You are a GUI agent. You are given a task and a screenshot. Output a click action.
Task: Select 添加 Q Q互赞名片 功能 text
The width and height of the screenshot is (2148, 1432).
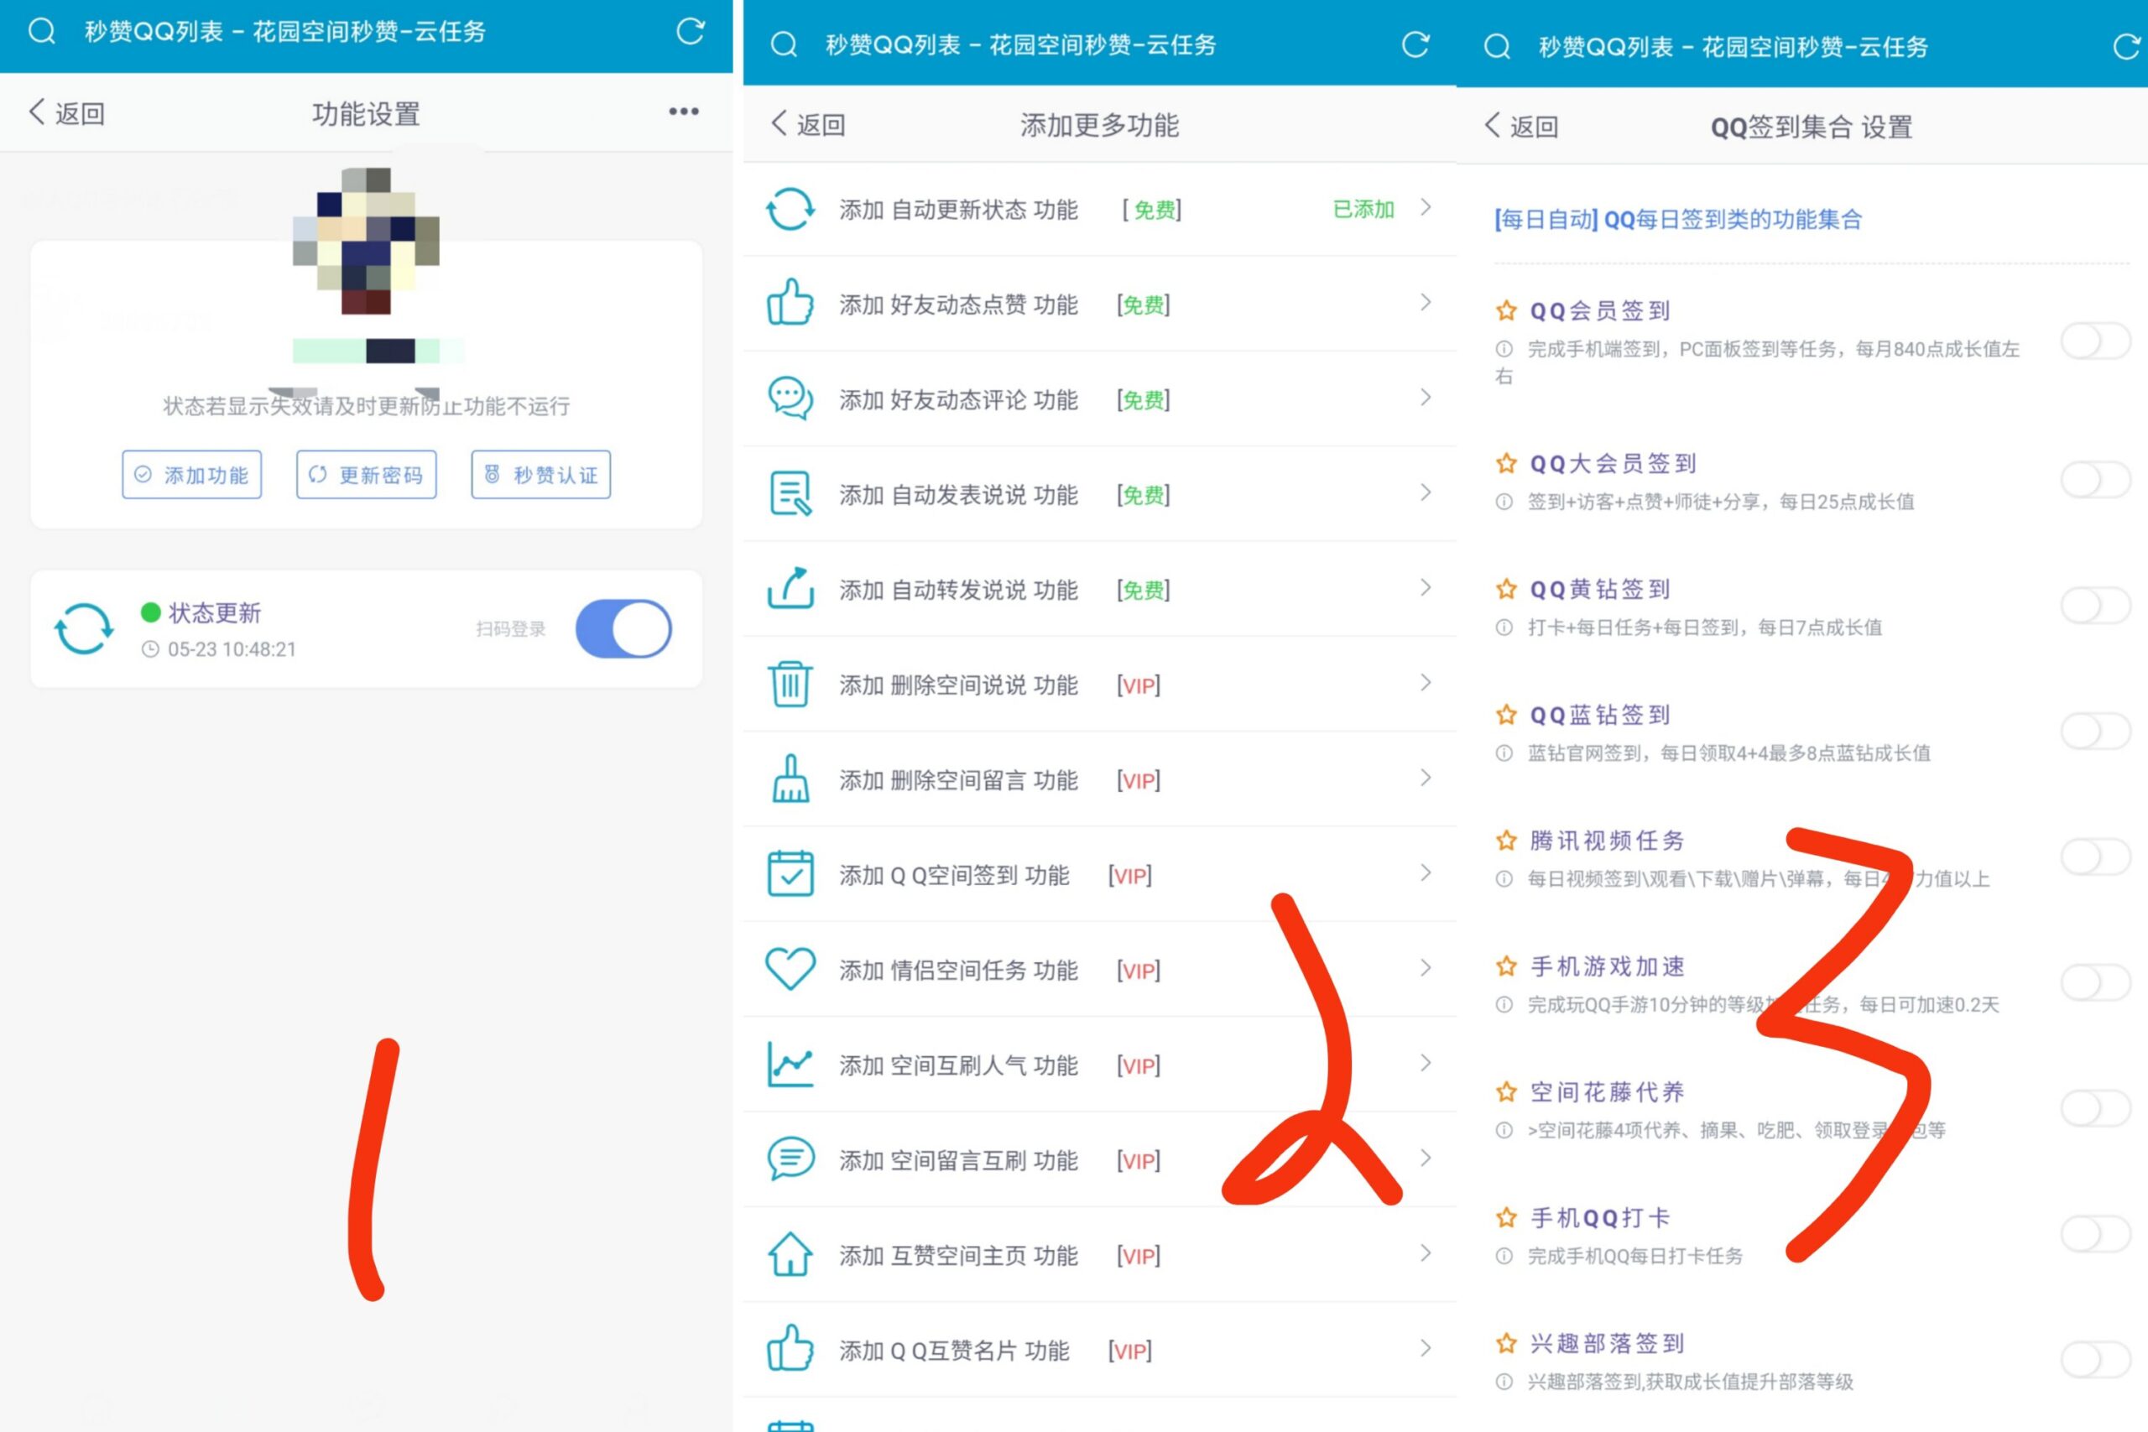point(954,1351)
